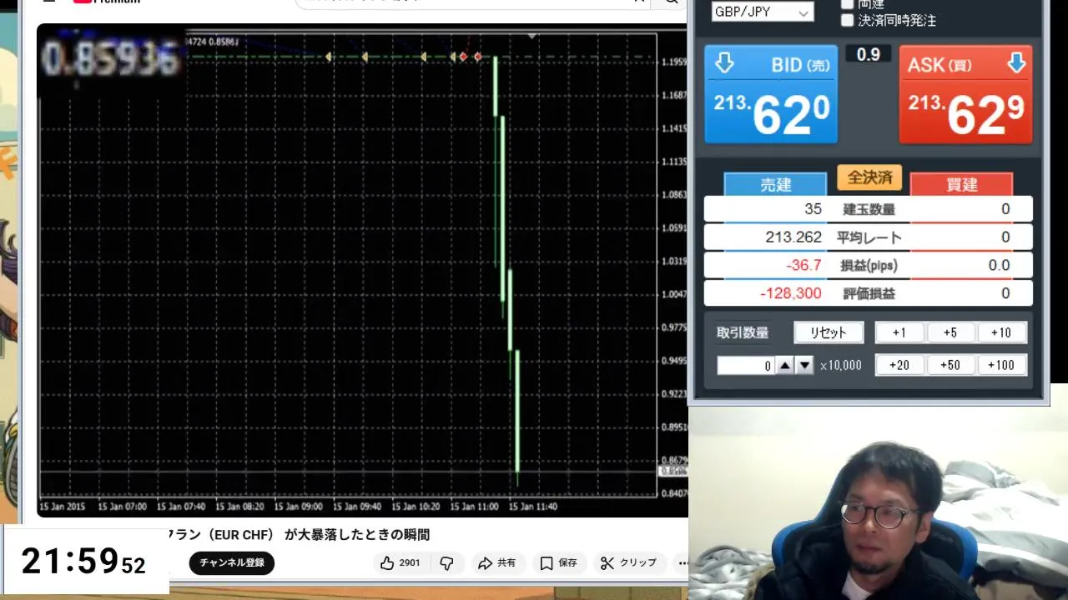Click valuation loss -128,300
The image size is (1068, 600).
[790, 293]
